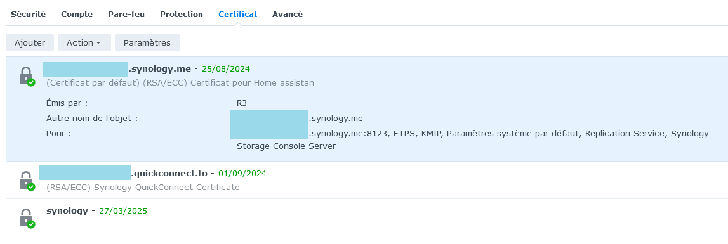728x244 pixels.
Task: Click the issuer value R3
Action: point(241,103)
